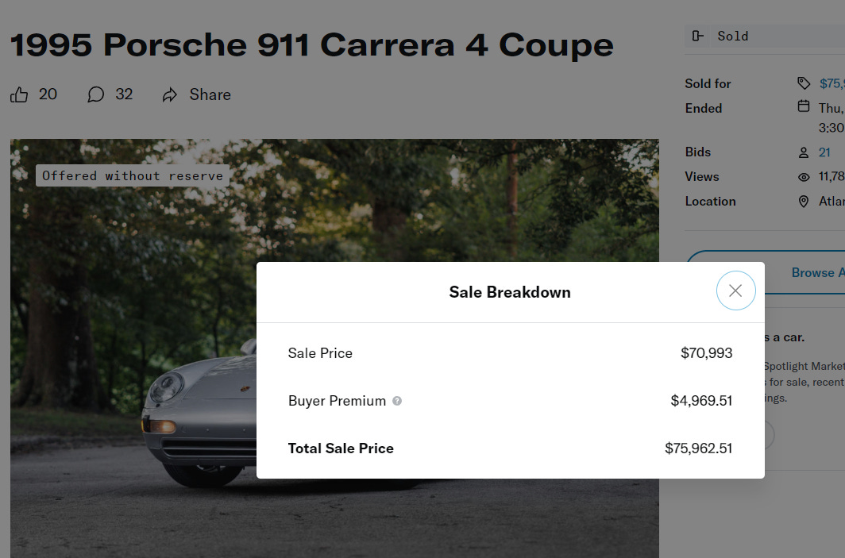Click the Sale Price $70,993 value
This screenshot has height=558, width=845.
707,353
